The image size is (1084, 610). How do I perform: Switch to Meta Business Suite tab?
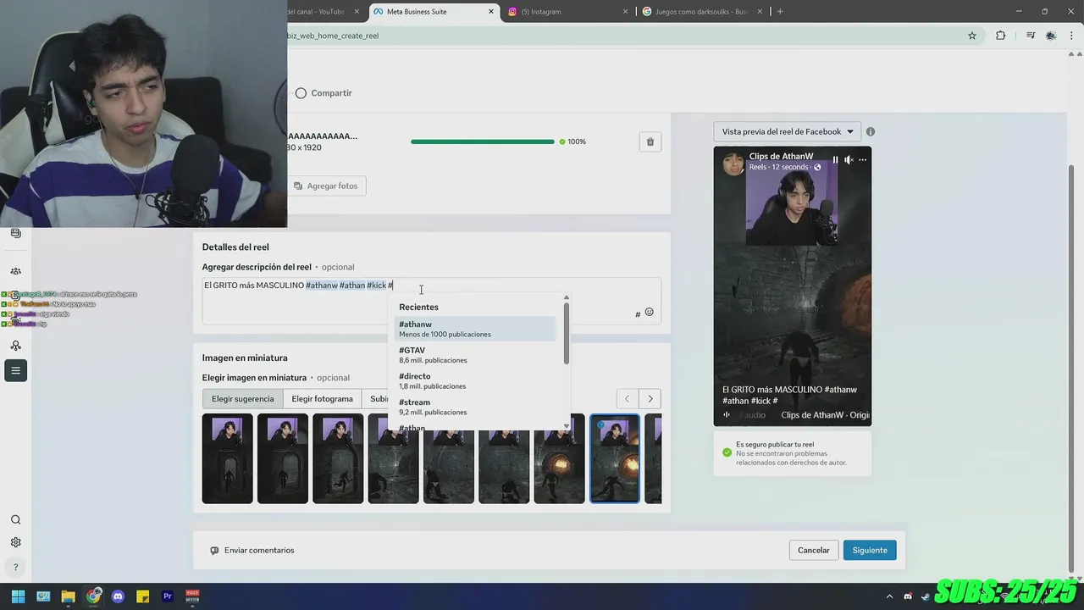434,12
